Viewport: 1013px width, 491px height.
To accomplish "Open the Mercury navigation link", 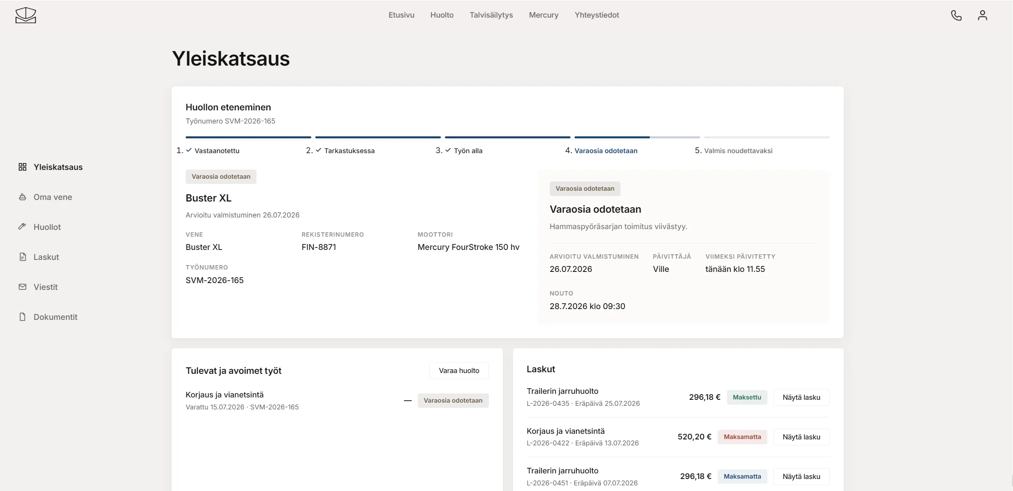I will click(543, 15).
